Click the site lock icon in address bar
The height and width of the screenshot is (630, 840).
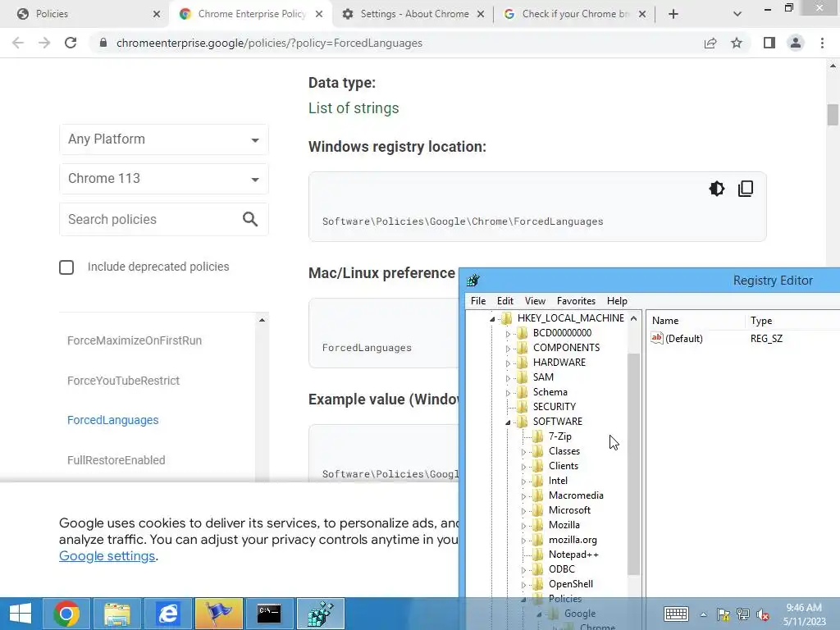tap(103, 43)
